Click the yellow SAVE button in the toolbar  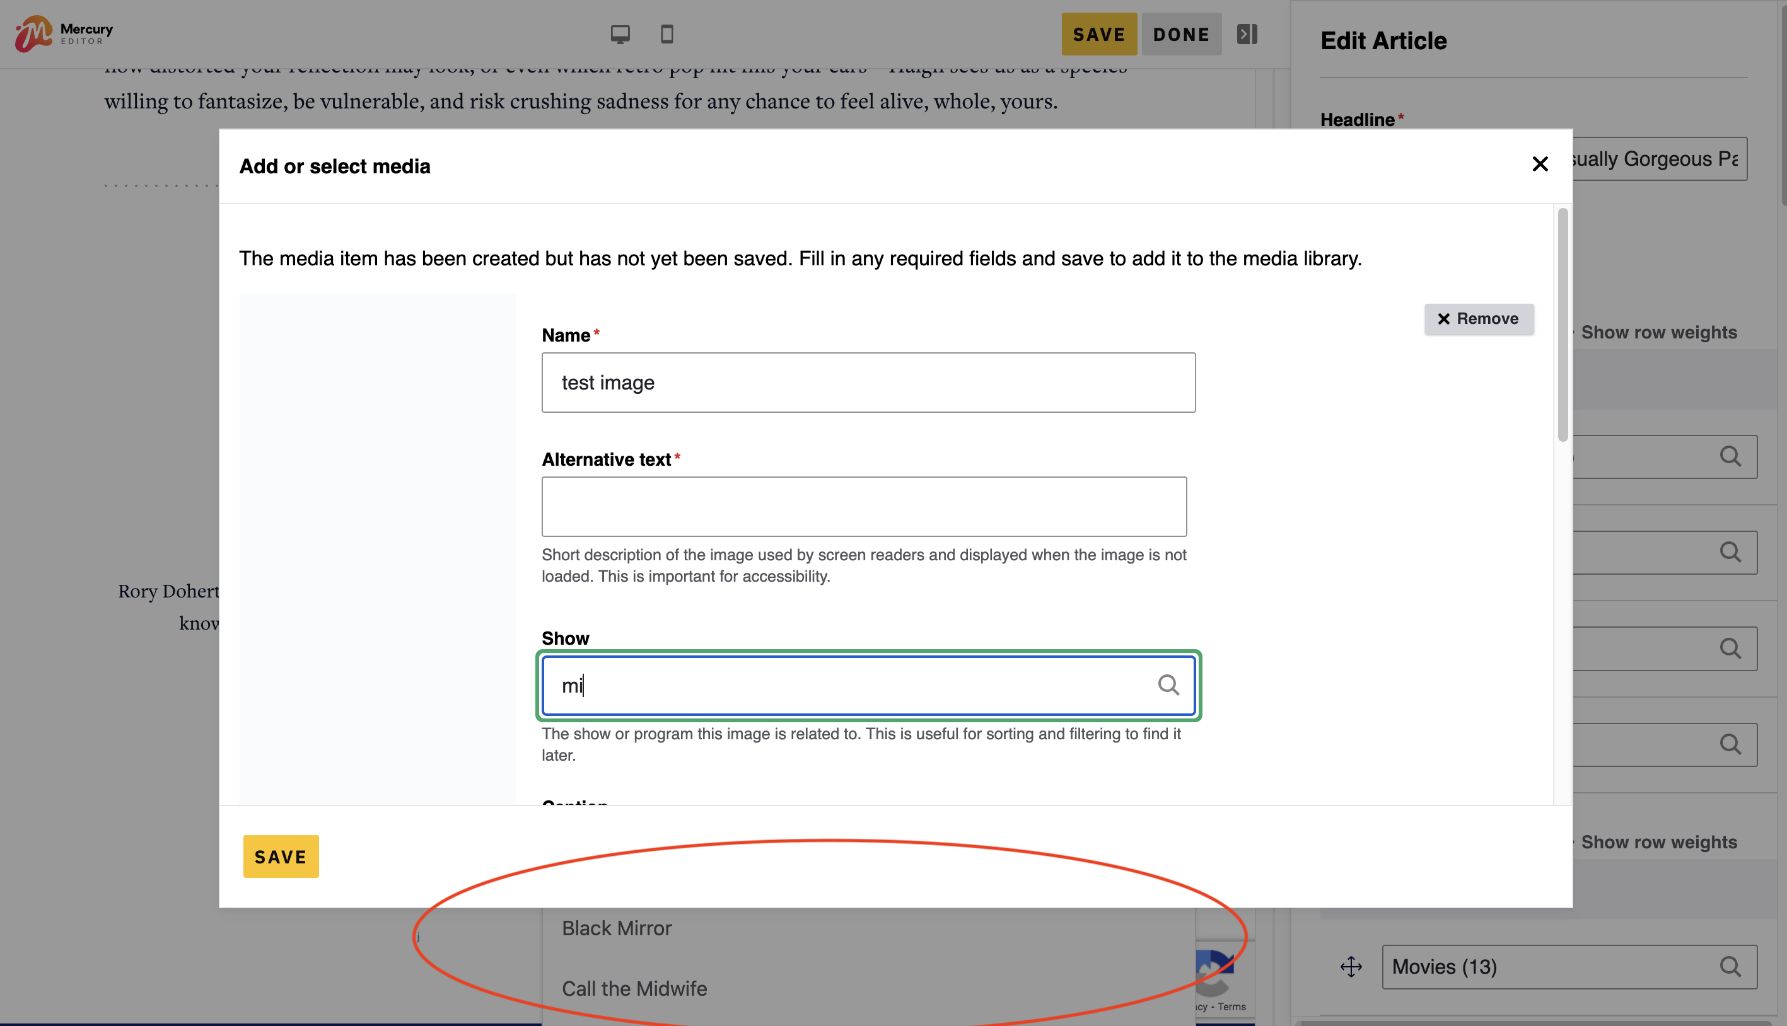[1099, 33]
